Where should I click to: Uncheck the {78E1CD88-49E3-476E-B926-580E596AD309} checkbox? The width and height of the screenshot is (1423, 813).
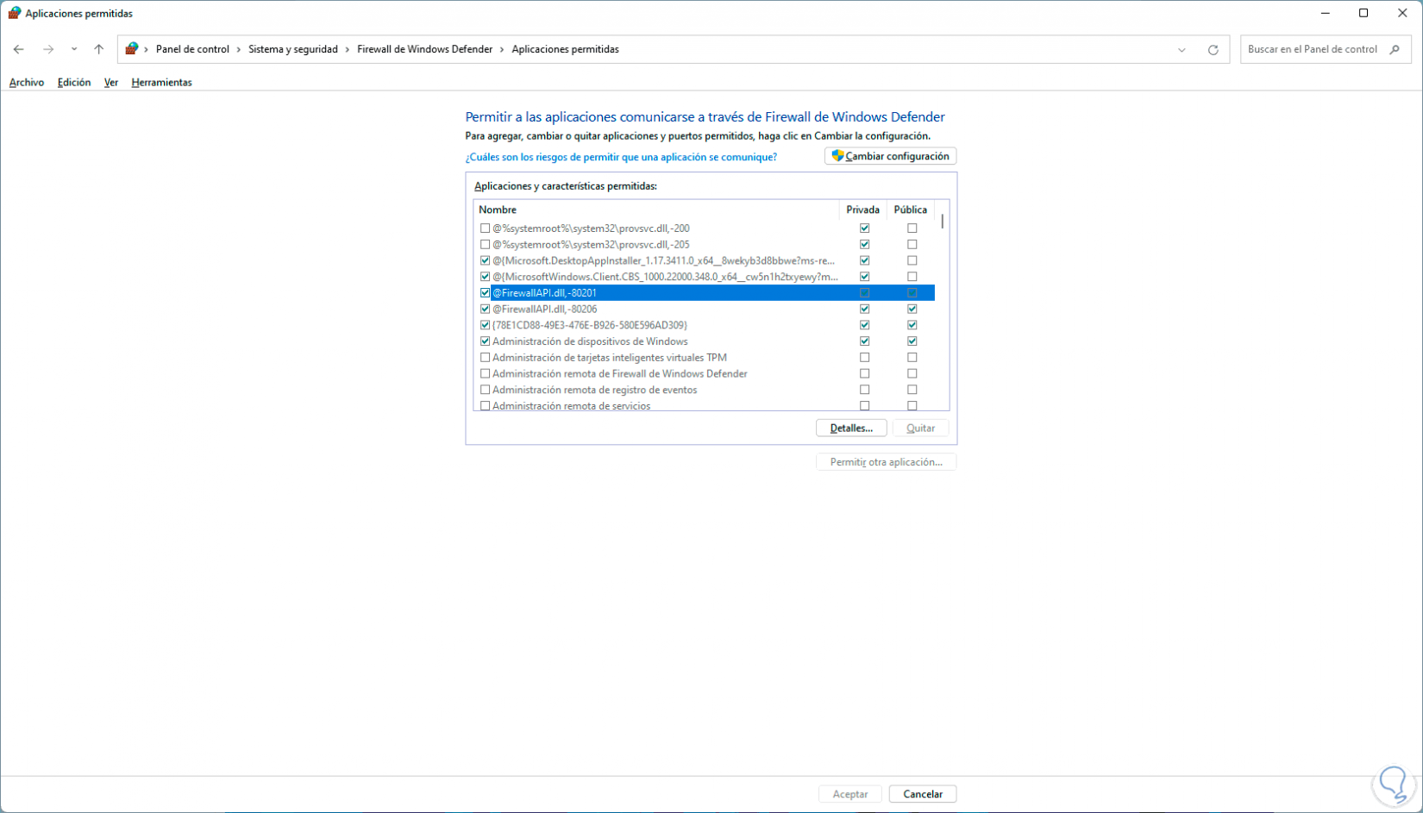[485, 325]
